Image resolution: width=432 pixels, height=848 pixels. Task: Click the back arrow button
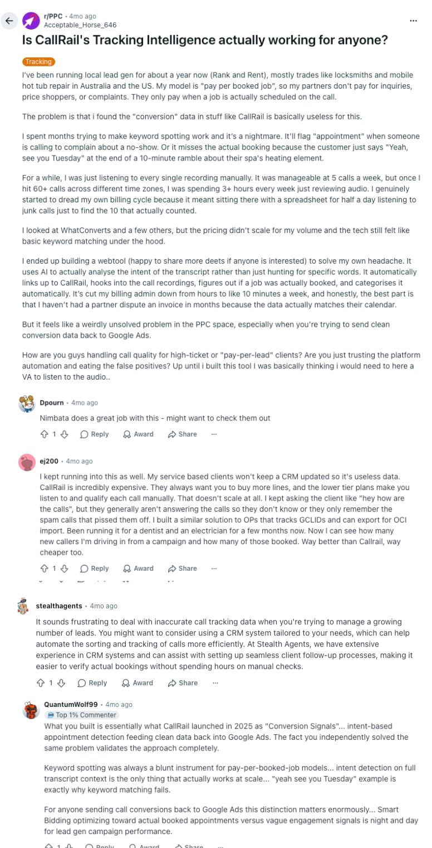[x=9, y=21]
